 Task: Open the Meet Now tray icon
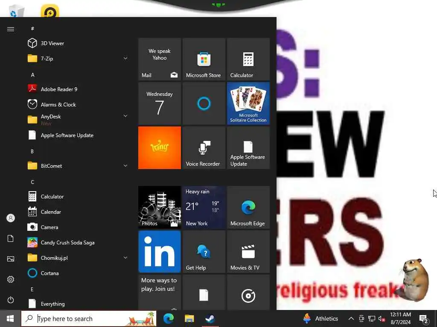point(361,318)
